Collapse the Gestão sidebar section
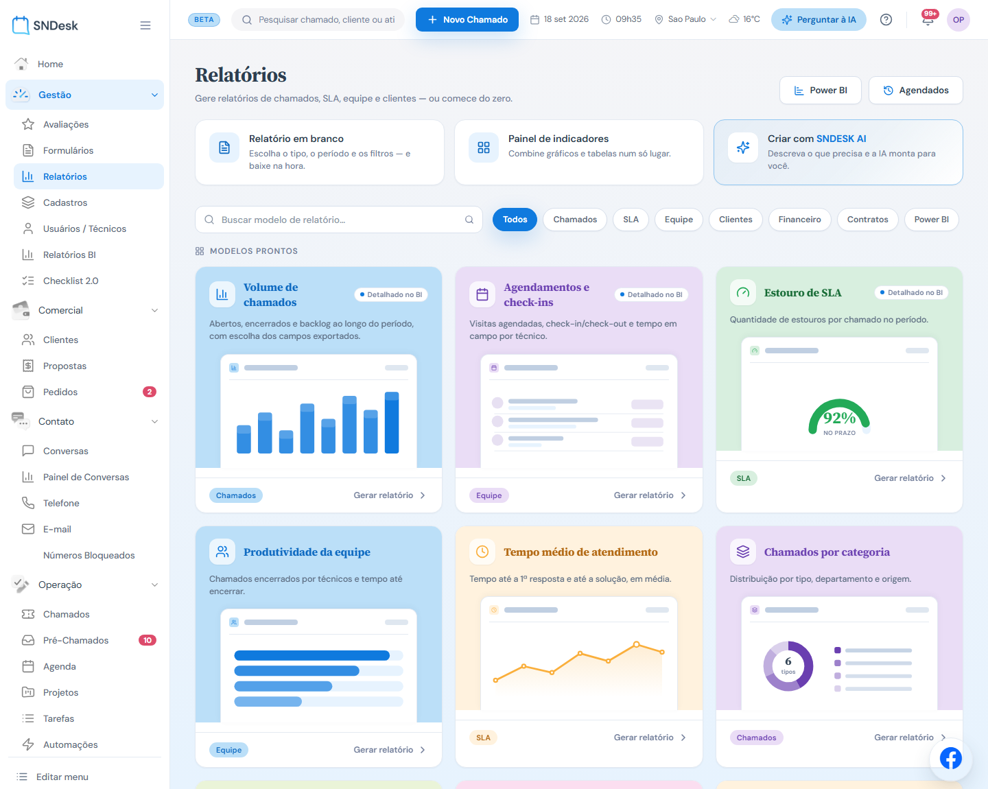988x789 pixels. click(x=84, y=95)
